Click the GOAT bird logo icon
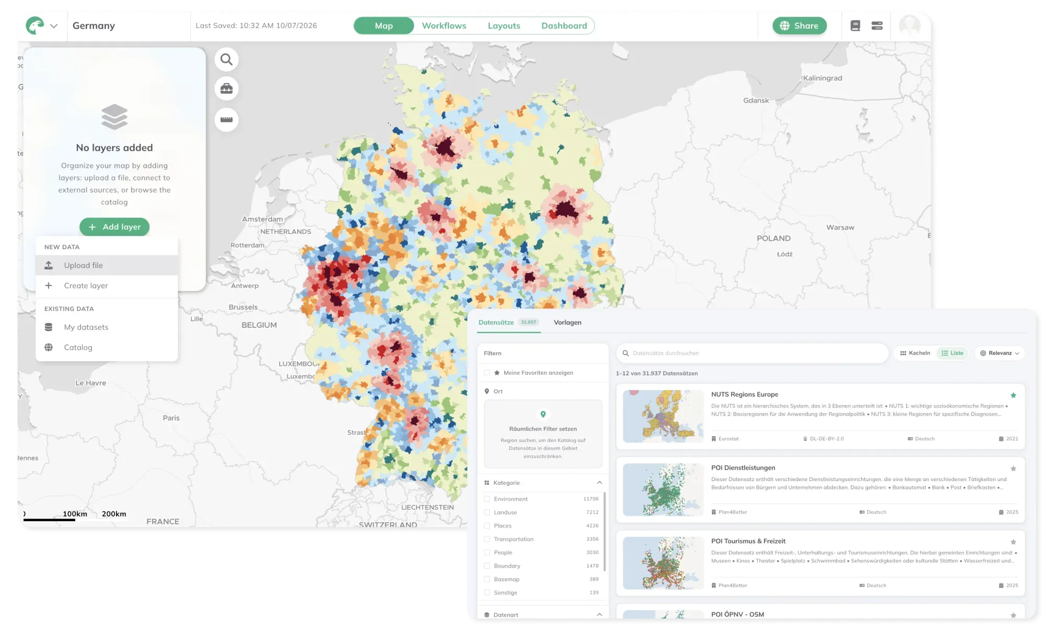The image size is (1043, 626). [x=35, y=26]
